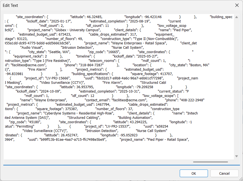Click "Type I (Fire Resistive)" text
Viewport: 243px width, 181px height.
coord(52,61)
